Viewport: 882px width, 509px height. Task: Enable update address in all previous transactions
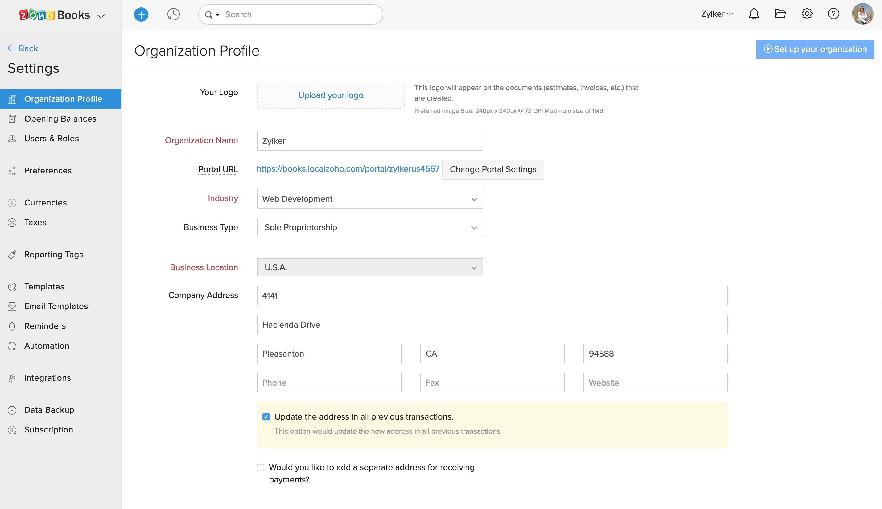click(266, 416)
